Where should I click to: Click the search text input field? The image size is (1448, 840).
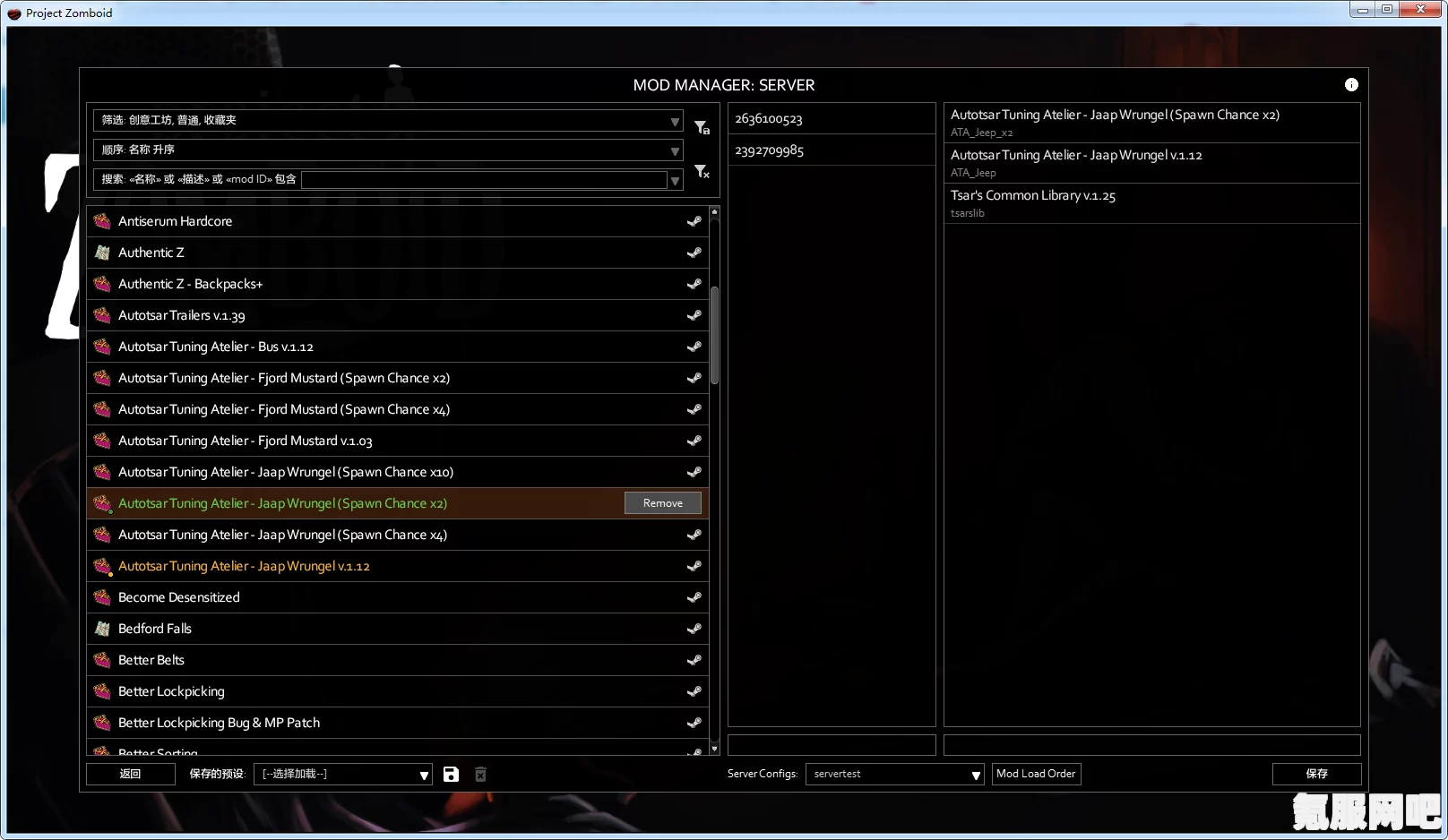pyautogui.click(x=485, y=180)
